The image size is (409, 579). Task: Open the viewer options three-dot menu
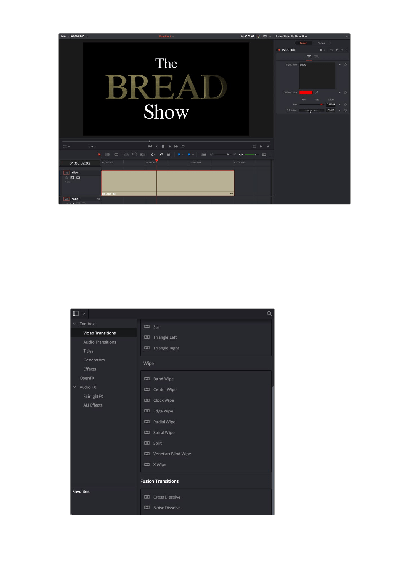pos(271,36)
